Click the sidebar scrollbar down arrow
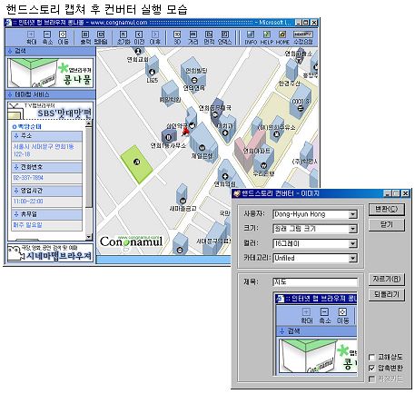The height and width of the screenshot is (394, 415). point(88,237)
